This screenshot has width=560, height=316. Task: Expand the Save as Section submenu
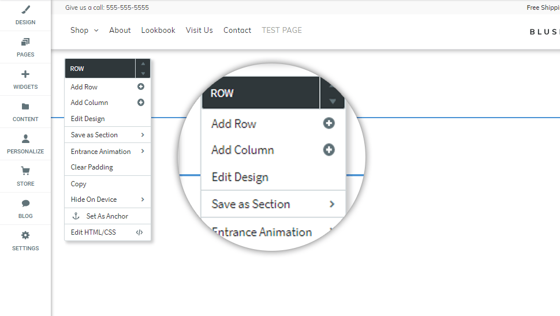tap(142, 135)
